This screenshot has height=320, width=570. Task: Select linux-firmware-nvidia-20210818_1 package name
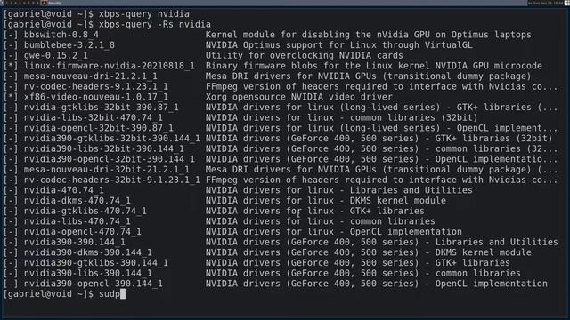pyautogui.click(x=110, y=66)
